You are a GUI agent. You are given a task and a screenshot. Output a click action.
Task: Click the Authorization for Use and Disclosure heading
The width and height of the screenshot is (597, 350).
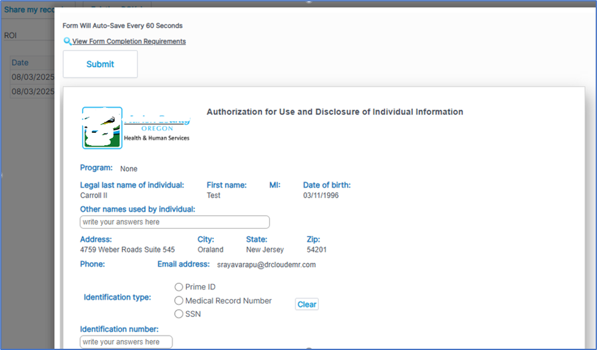[x=335, y=112]
